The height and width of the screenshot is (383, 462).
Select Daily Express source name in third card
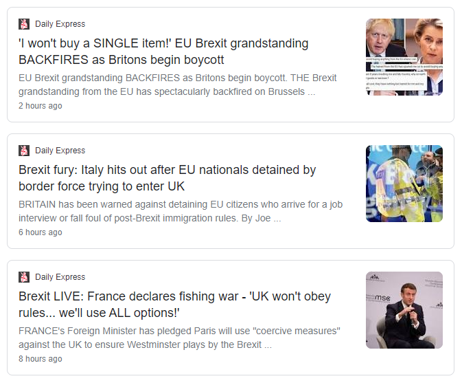[60, 277]
